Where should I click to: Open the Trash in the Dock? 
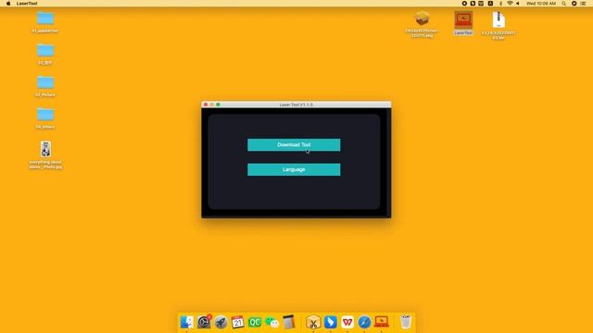coord(406,322)
